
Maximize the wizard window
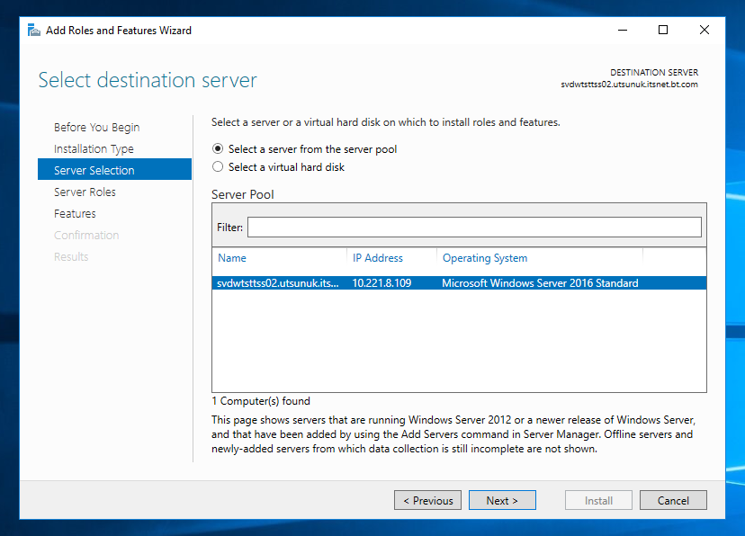pyautogui.click(x=663, y=30)
